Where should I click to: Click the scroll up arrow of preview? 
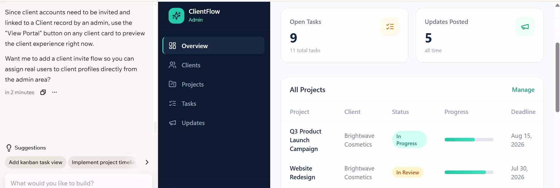tap(557, 5)
